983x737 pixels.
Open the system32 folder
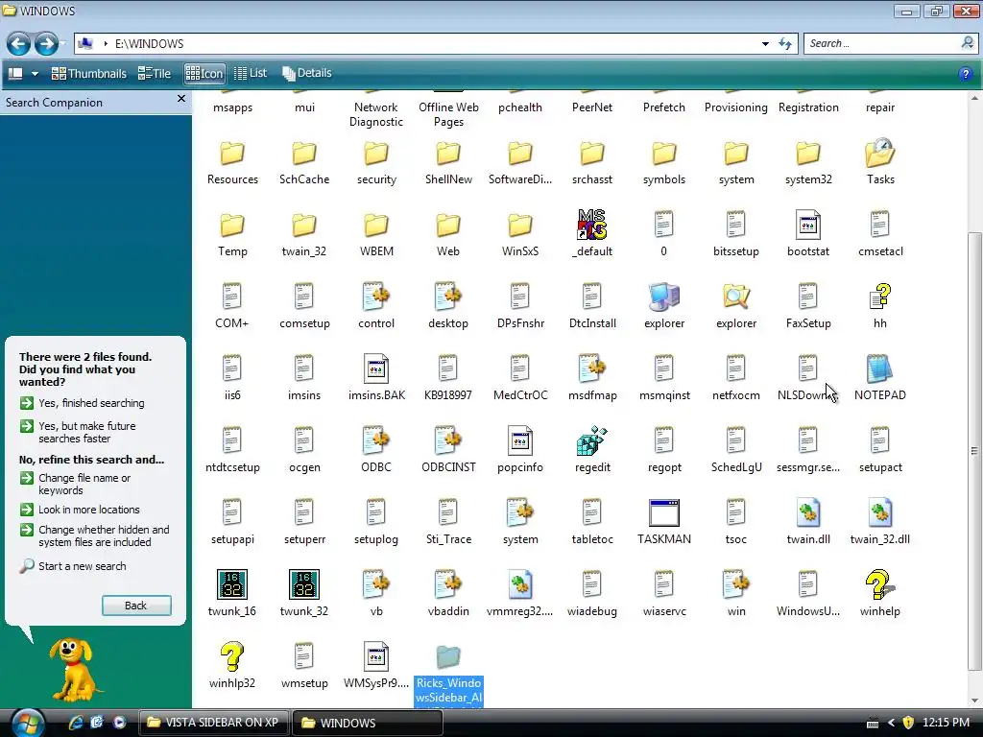[x=808, y=154]
